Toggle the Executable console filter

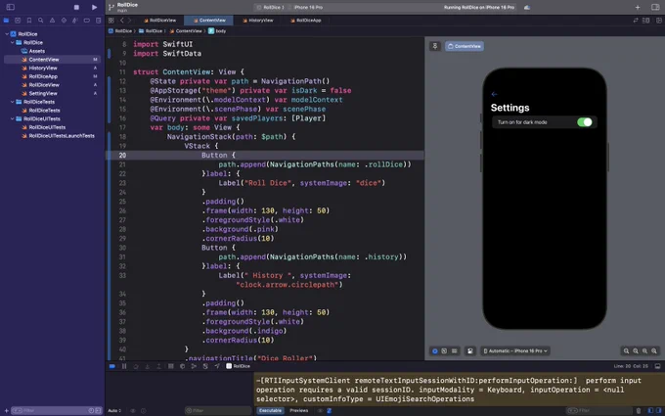270,410
